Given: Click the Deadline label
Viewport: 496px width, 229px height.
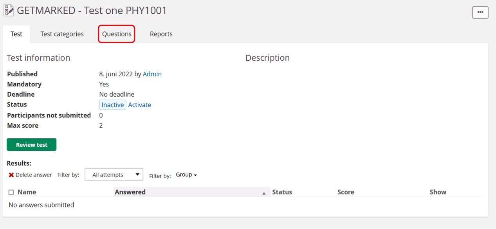Looking at the screenshot, I should tap(21, 94).
